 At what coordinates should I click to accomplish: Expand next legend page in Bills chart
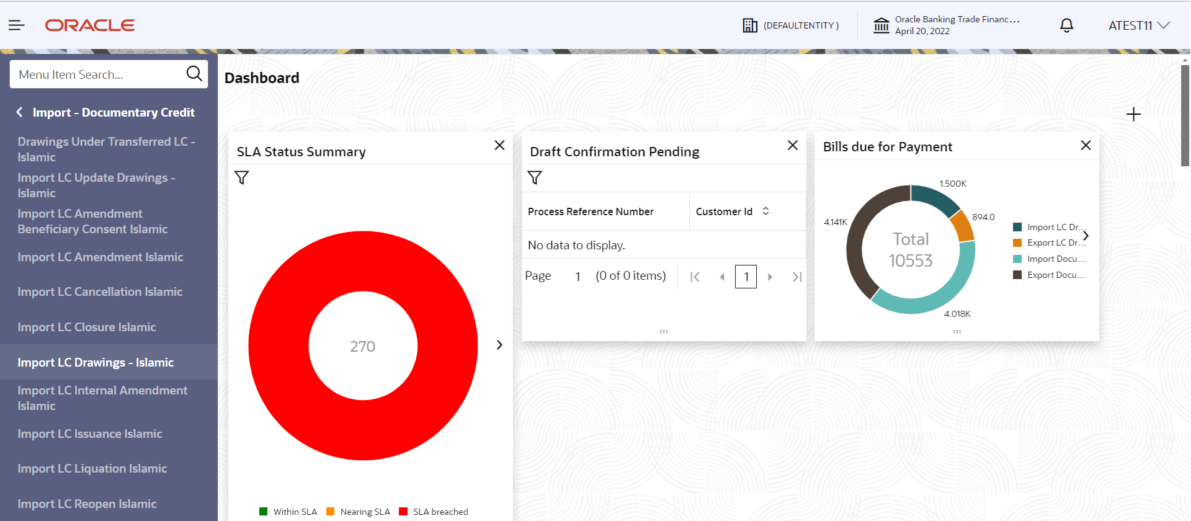1086,236
